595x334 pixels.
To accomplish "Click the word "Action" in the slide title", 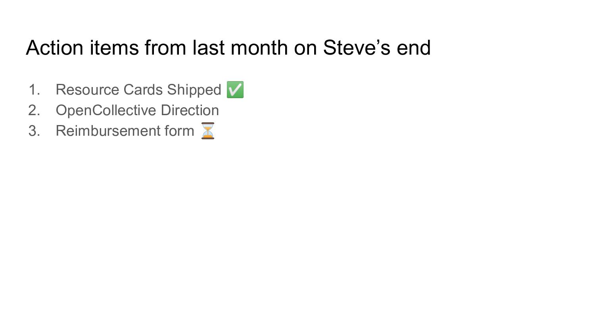I will (55, 48).
